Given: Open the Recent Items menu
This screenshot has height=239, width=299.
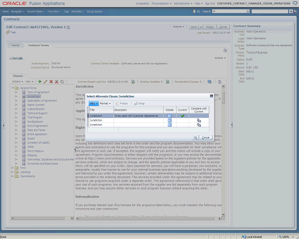Looking at the screenshot, I should 36,11.
